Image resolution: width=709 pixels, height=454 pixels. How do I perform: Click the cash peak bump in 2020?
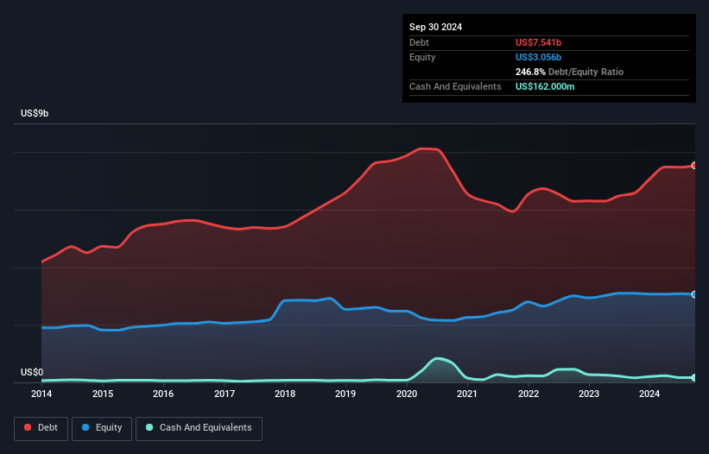(439, 359)
